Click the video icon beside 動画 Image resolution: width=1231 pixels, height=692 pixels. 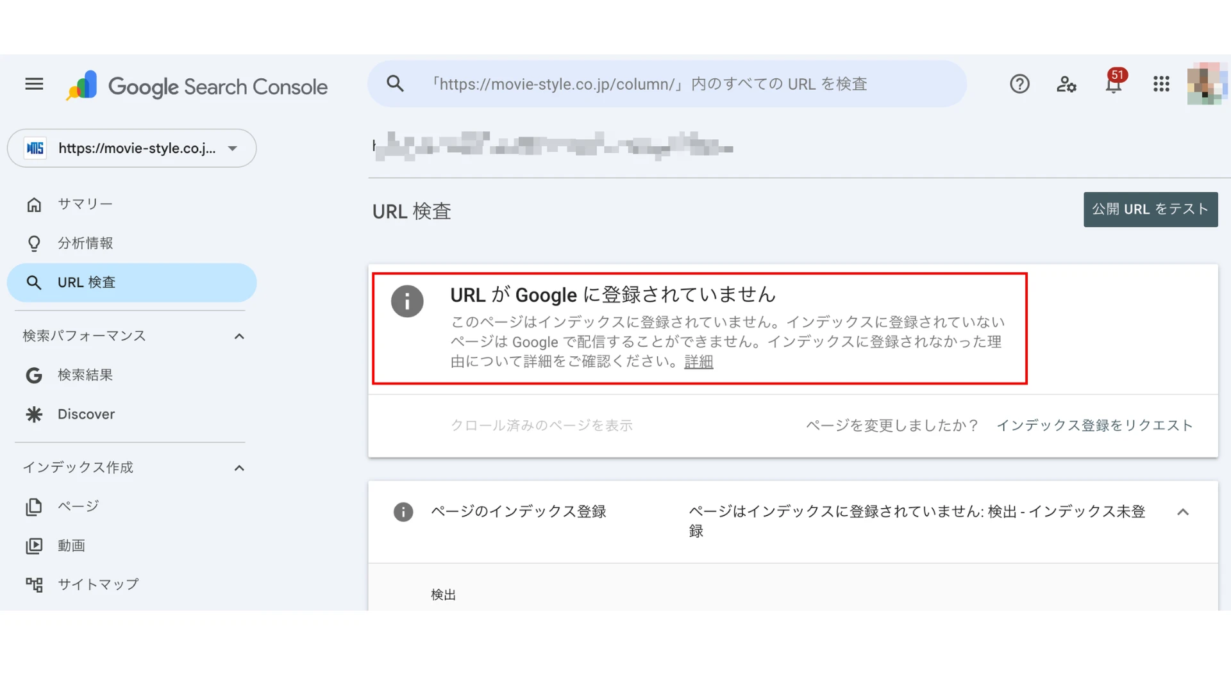coord(34,546)
